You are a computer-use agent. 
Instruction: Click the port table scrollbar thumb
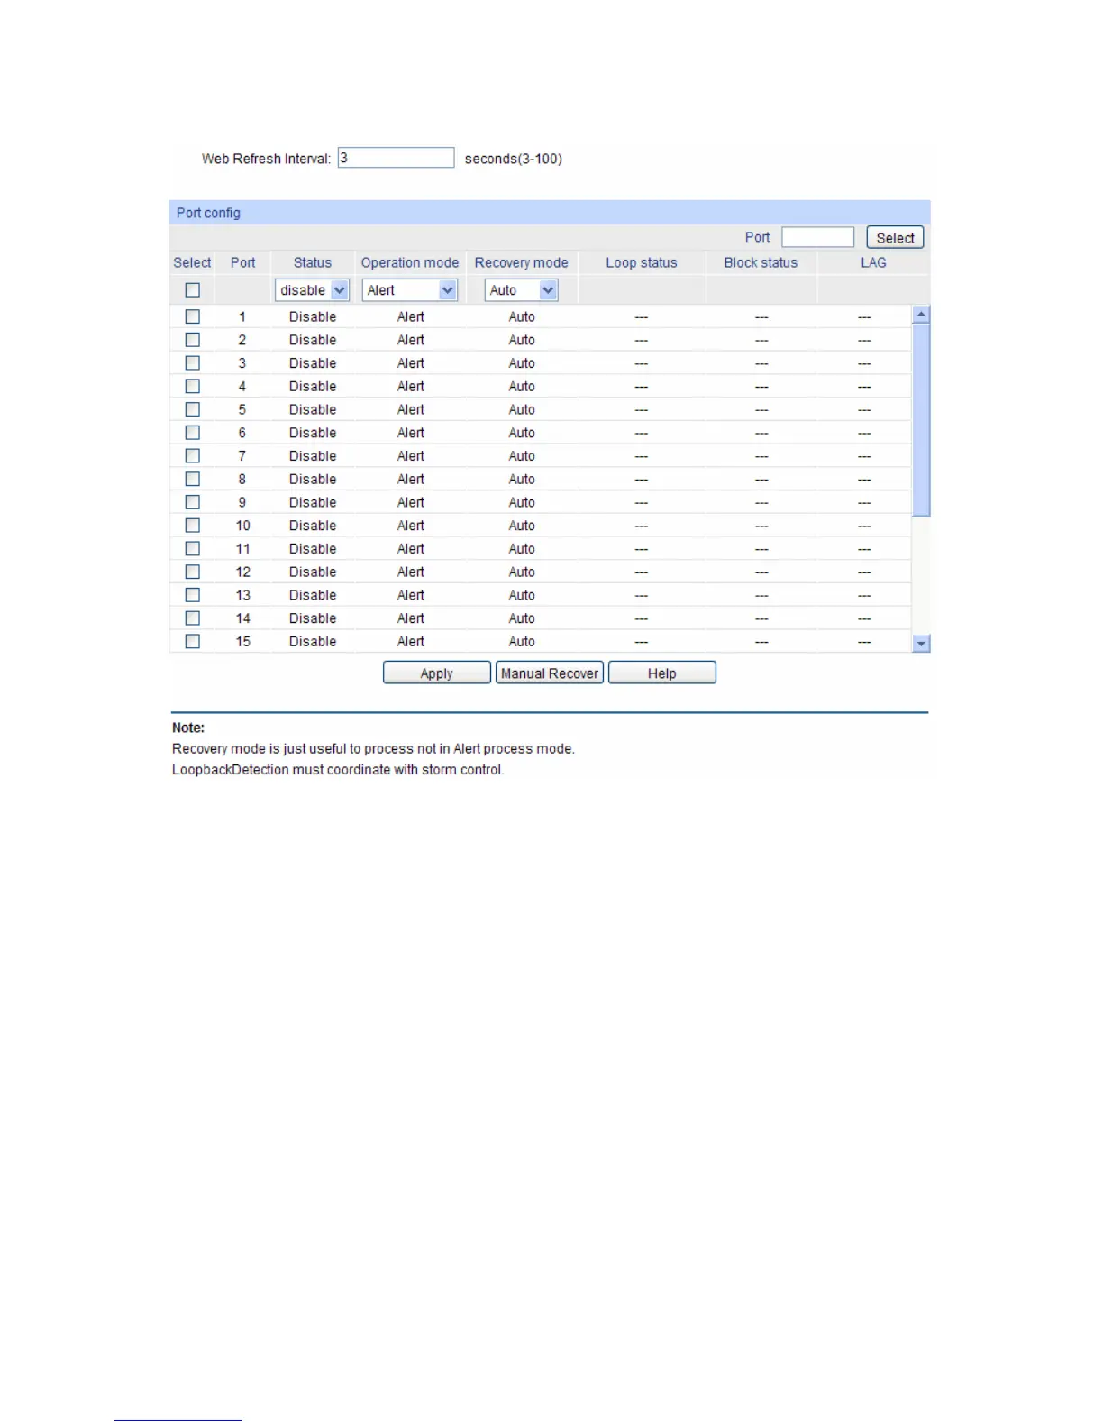click(x=921, y=419)
